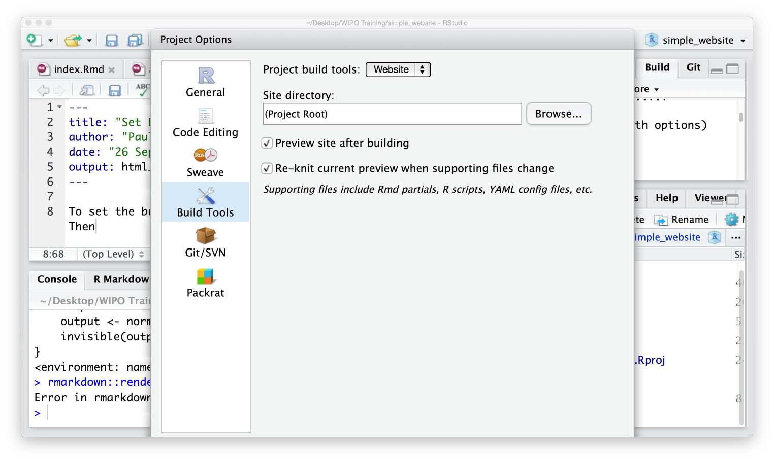Open the Packrat options section
This screenshot has width=774, height=462.
pos(205,282)
